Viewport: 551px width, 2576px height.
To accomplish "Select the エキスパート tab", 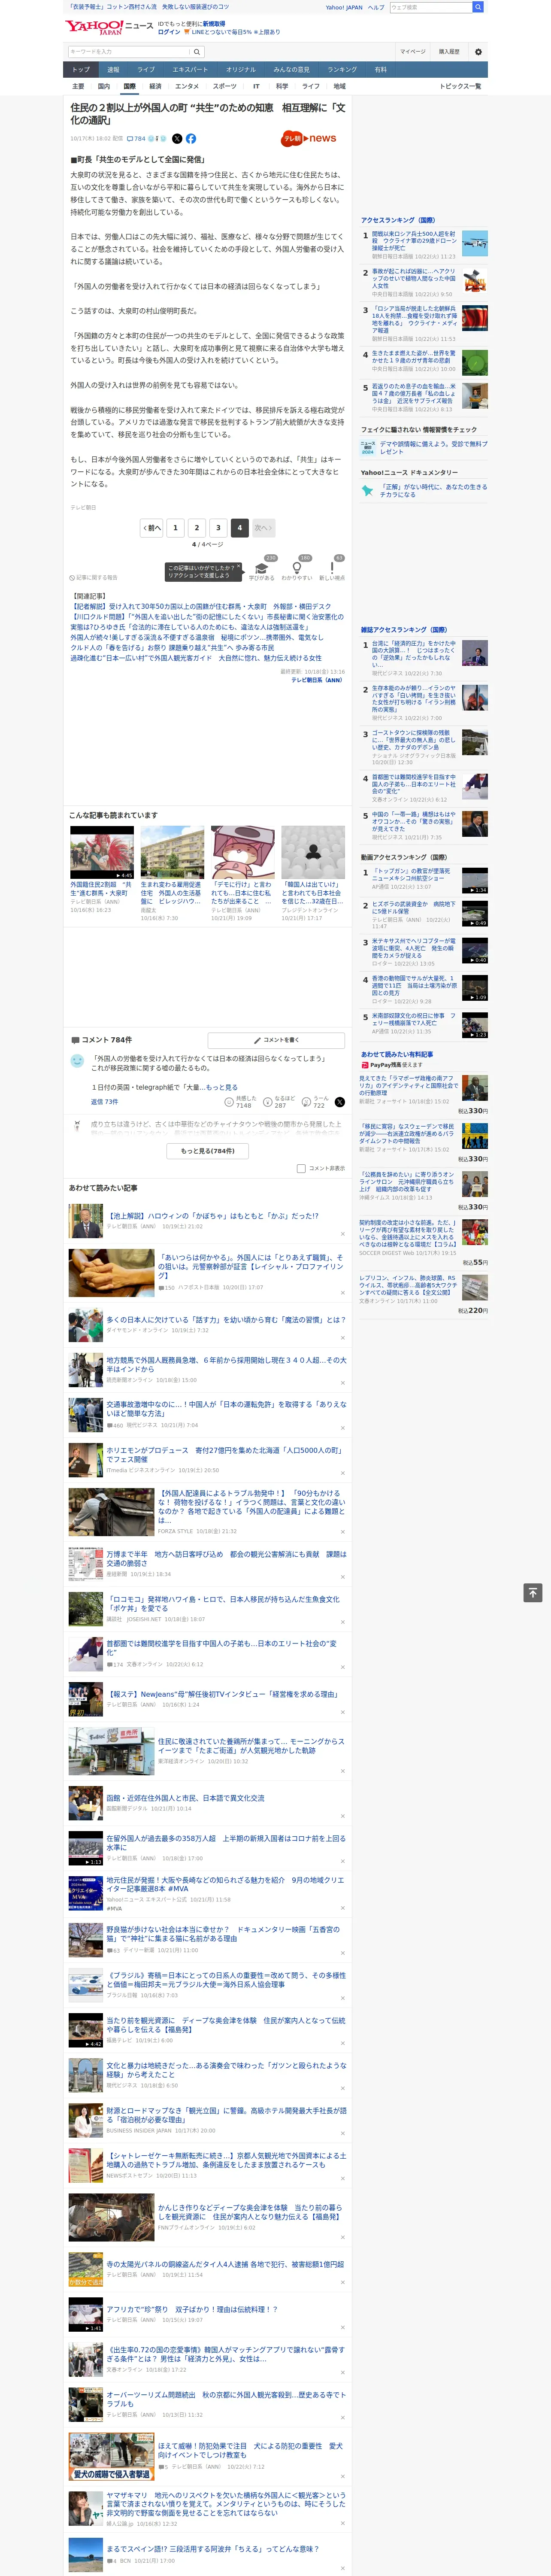I will coord(190,70).
